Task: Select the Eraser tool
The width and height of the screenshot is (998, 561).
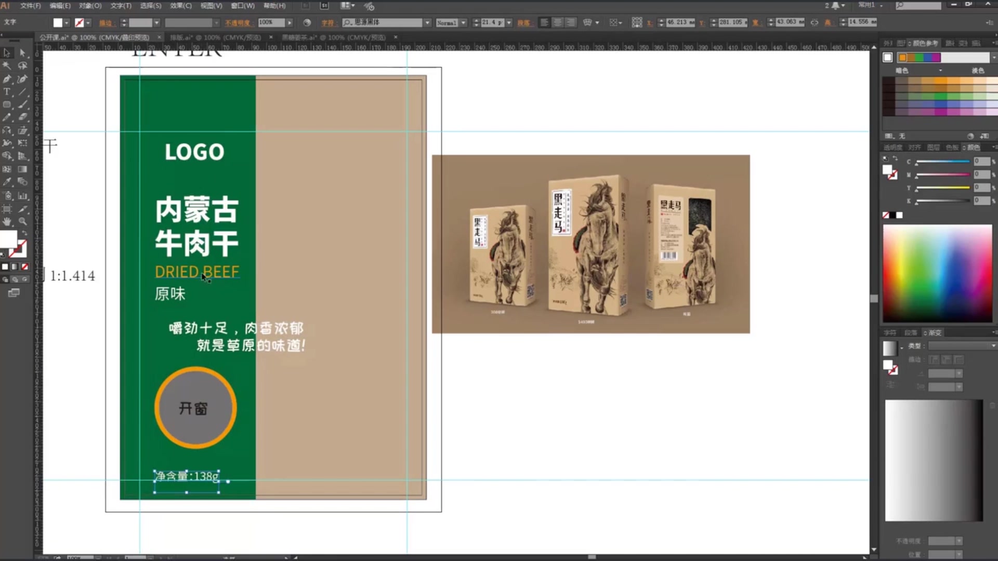Action: point(22,117)
